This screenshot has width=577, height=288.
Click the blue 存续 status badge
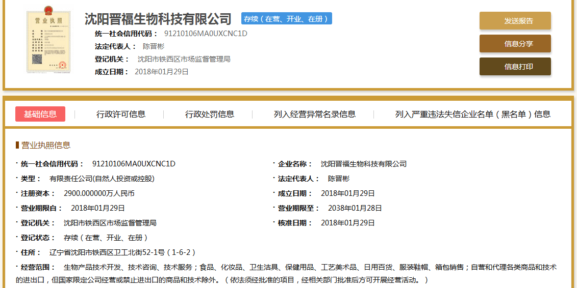(286, 19)
